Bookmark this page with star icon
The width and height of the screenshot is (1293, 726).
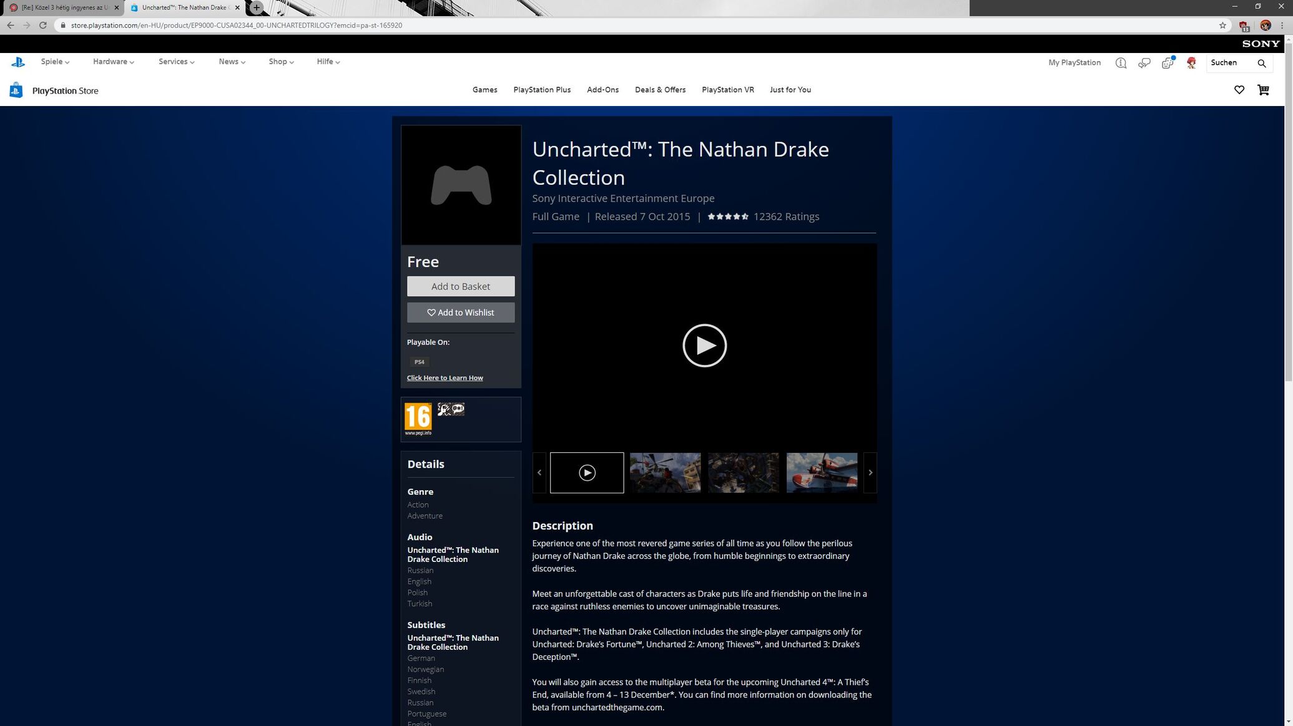click(1222, 26)
